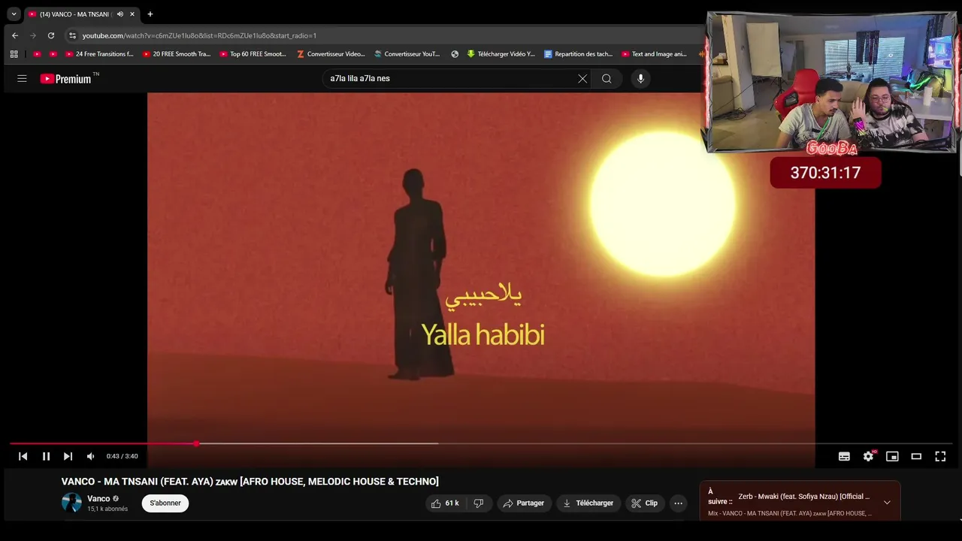
Task: Click 'Mix - VANCO - MA TNSANI' playlist text
Action: tap(789, 514)
